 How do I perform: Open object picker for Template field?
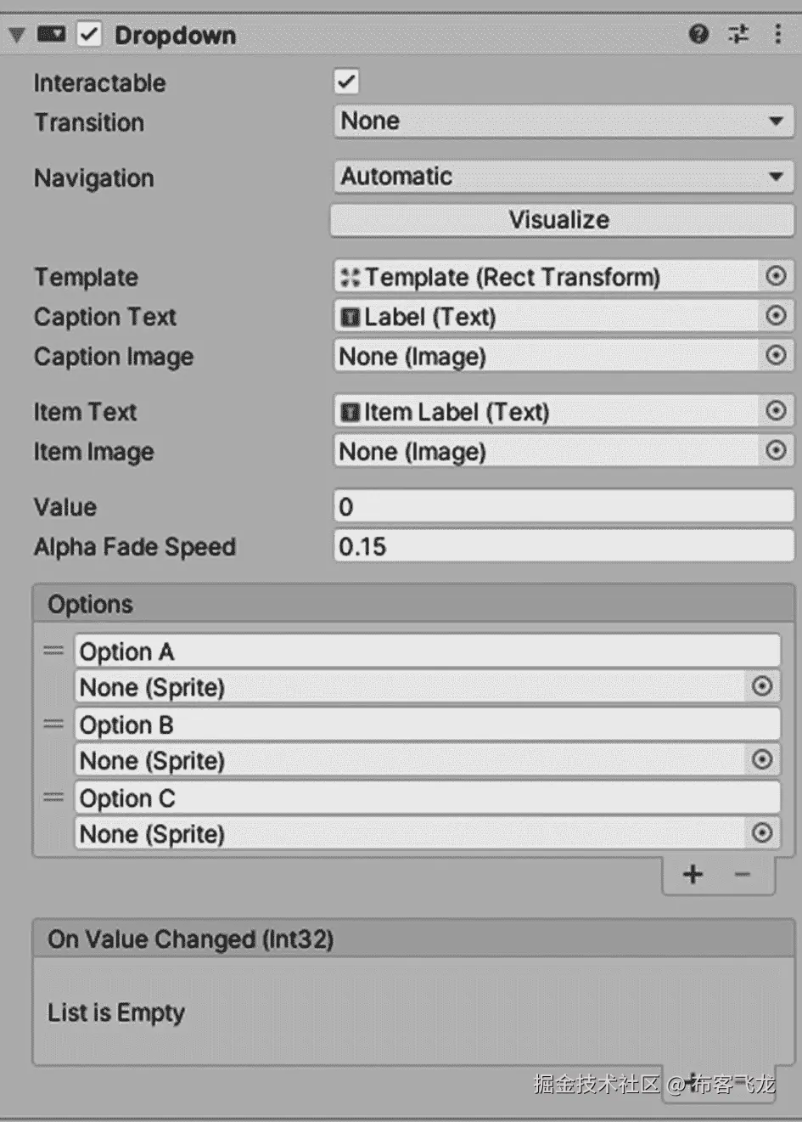(776, 276)
